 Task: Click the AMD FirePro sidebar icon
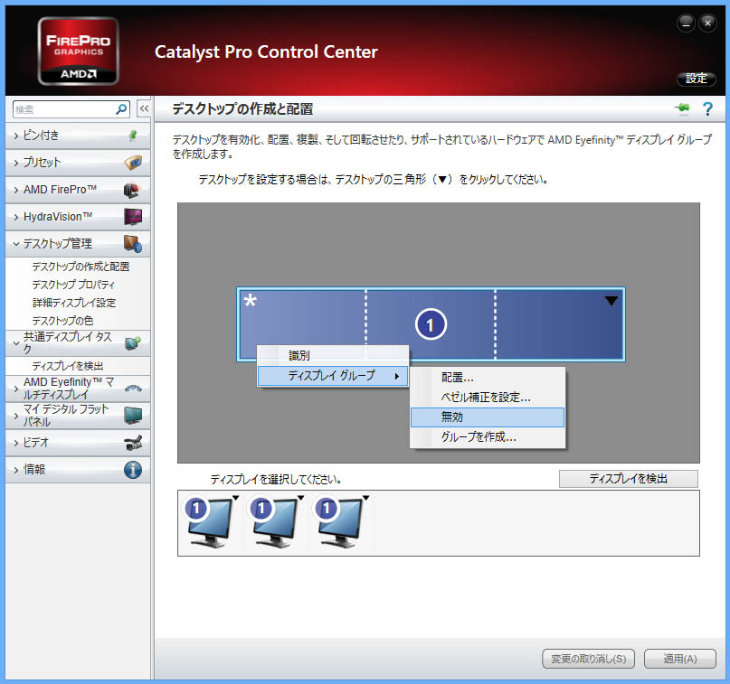[x=133, y=190]
